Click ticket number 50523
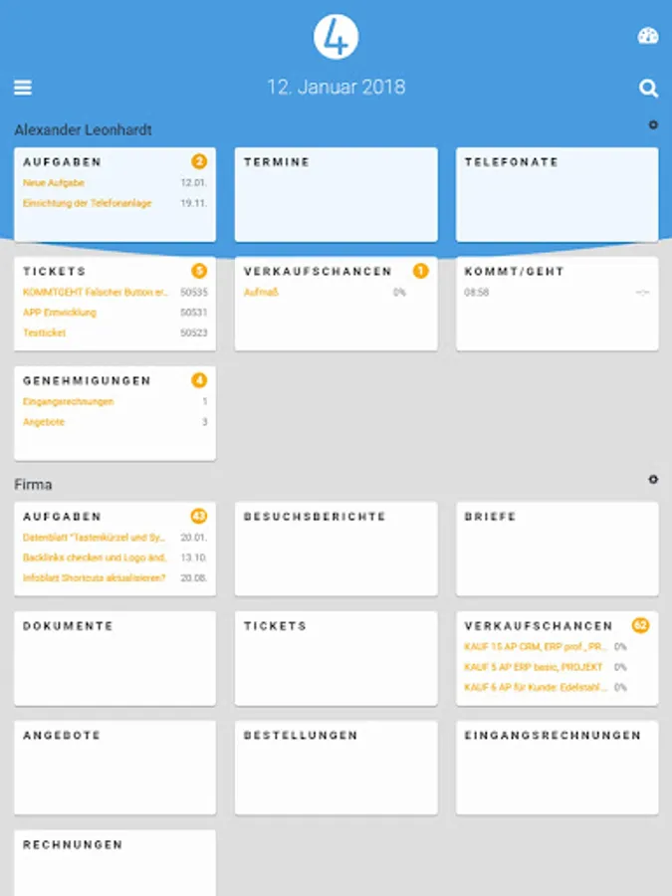This screenshot has width=672, height=896. tap(194, 333)
